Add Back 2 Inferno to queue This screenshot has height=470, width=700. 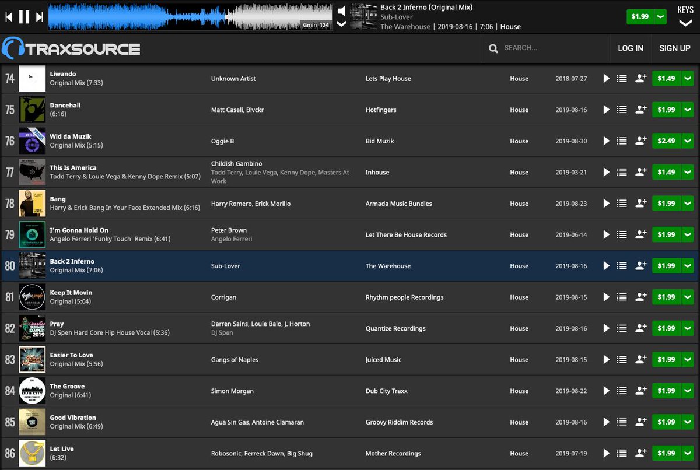click(x=622, y=266)
